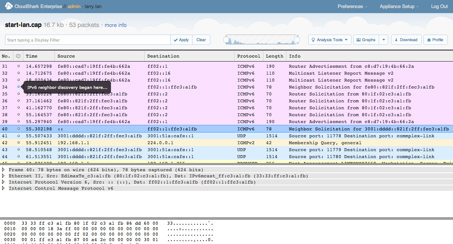The height and width of the screenshot is (244, 453).
Task: Click Log Out
Action: click(439, 6)
